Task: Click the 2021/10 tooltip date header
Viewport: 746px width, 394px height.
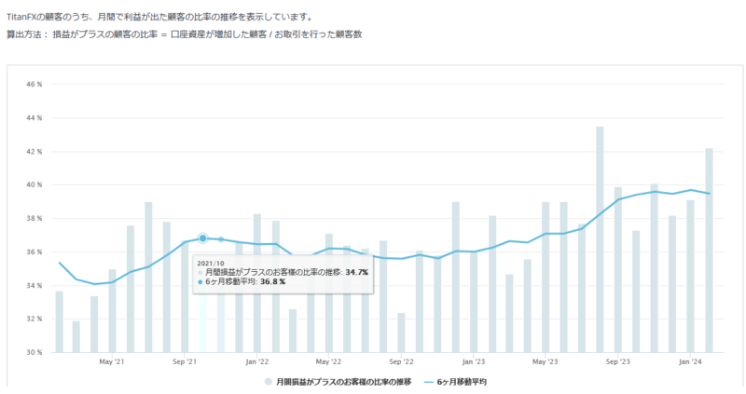Action: 211,263
